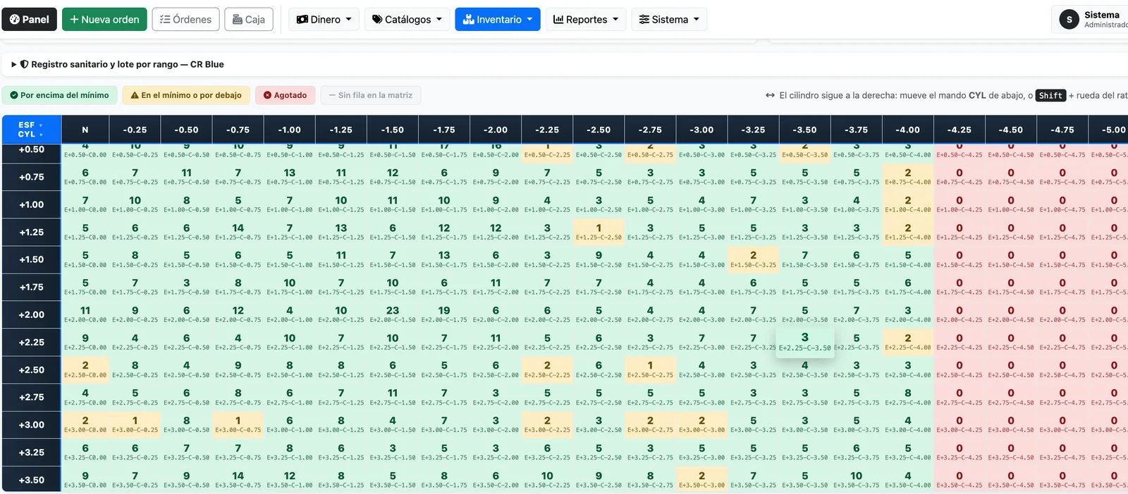Open yellow cell E+2.50-C0.00 with value 2
Screen dimensions: 1128x494
tap(85, 369)
